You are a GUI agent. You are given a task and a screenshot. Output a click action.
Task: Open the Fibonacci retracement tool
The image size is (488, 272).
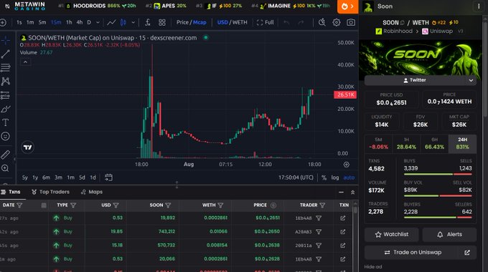pyautogui.click(x=5, y=68)
